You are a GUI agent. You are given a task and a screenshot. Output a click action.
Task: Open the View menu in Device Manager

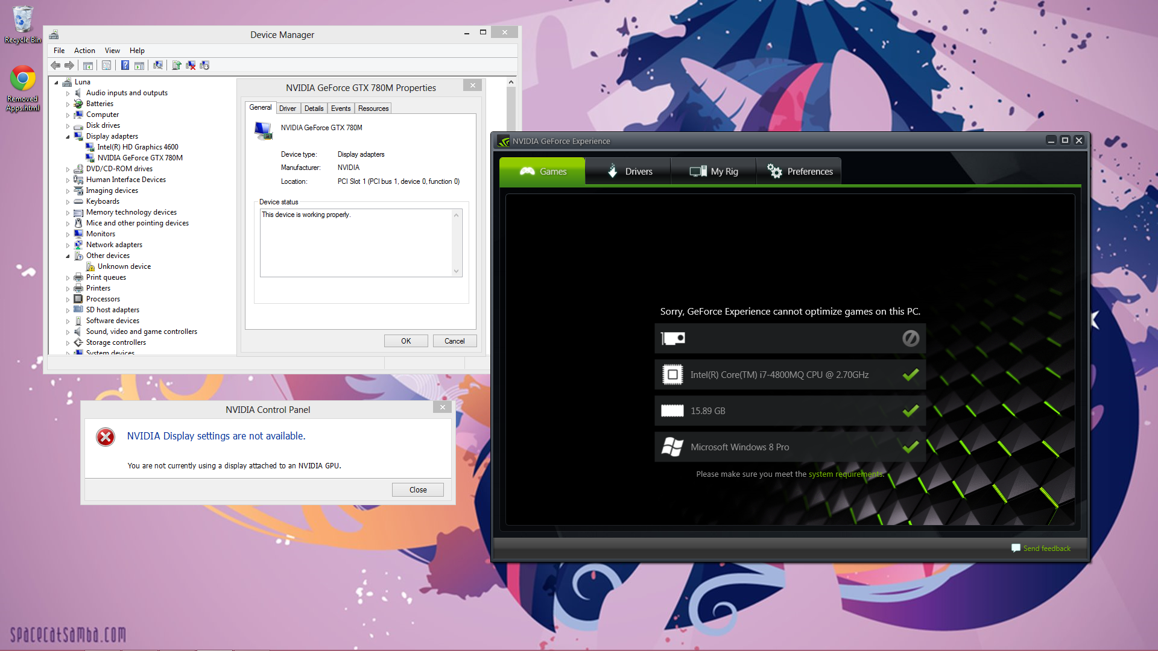click(112, 51)
